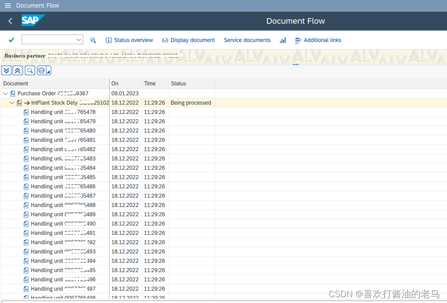Image resolution: width=447 pixels, height=303 pixels.
Task: Select Handling unit ending 5483
Action: pos(63,159)
